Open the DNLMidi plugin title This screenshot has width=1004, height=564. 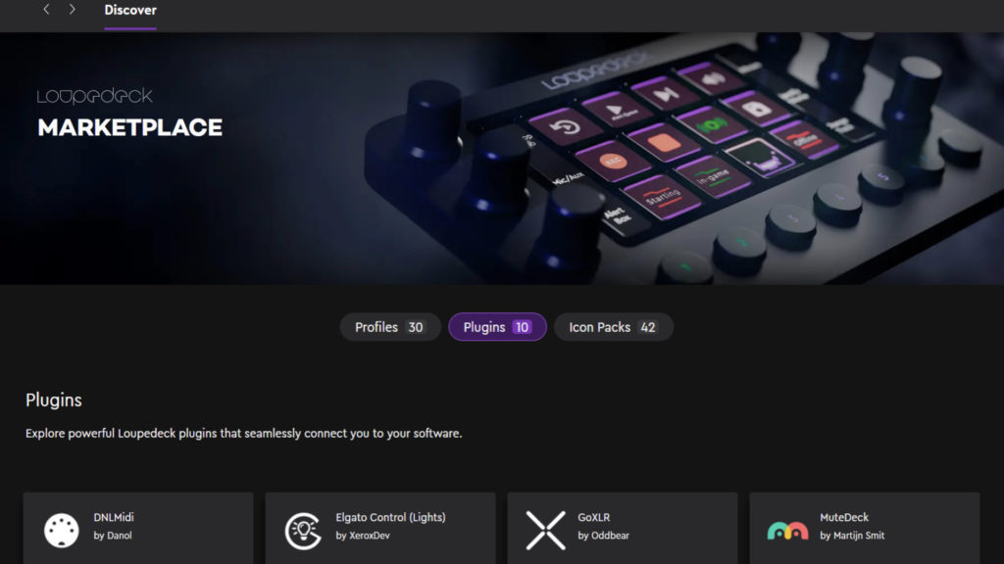point(114,517)
